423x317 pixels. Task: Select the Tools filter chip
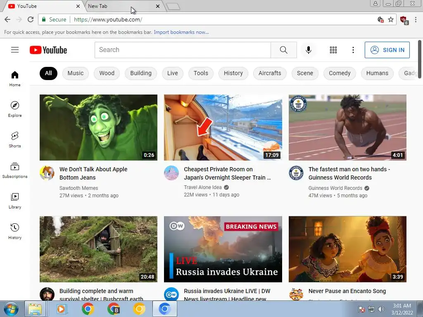[201, 73]
